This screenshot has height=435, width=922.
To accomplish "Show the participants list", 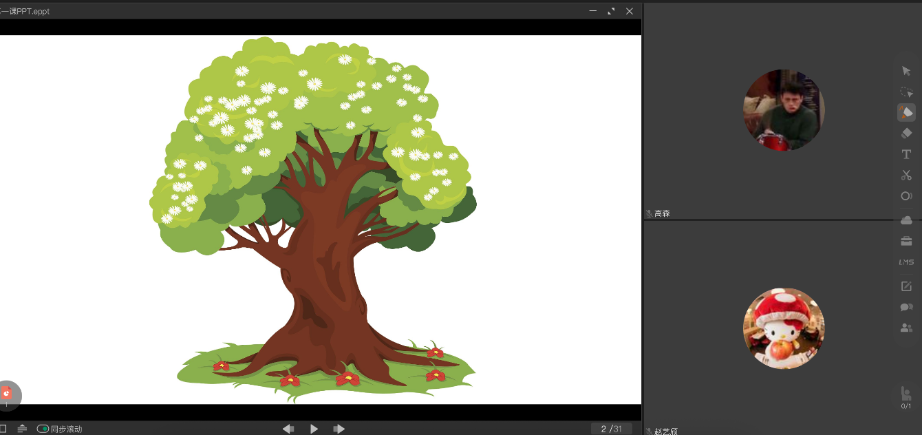I will (x=906, y=328).
